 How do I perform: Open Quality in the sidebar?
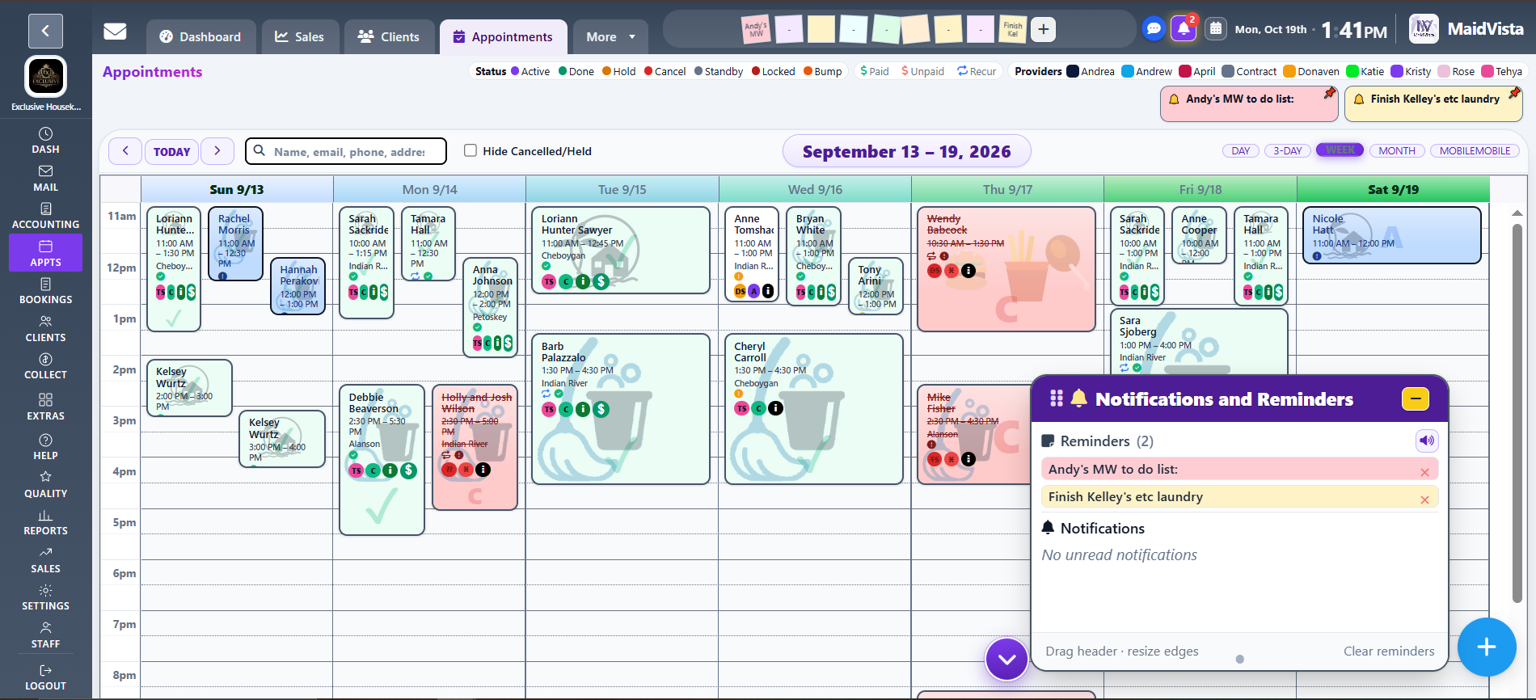(45, 485)
